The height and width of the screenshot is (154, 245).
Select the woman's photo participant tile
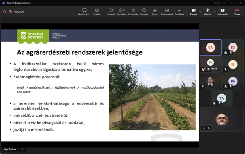tap(211, 81)
